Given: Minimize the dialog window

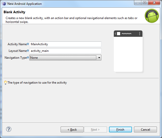Looking at the screenshot, I should coord(138,3).
